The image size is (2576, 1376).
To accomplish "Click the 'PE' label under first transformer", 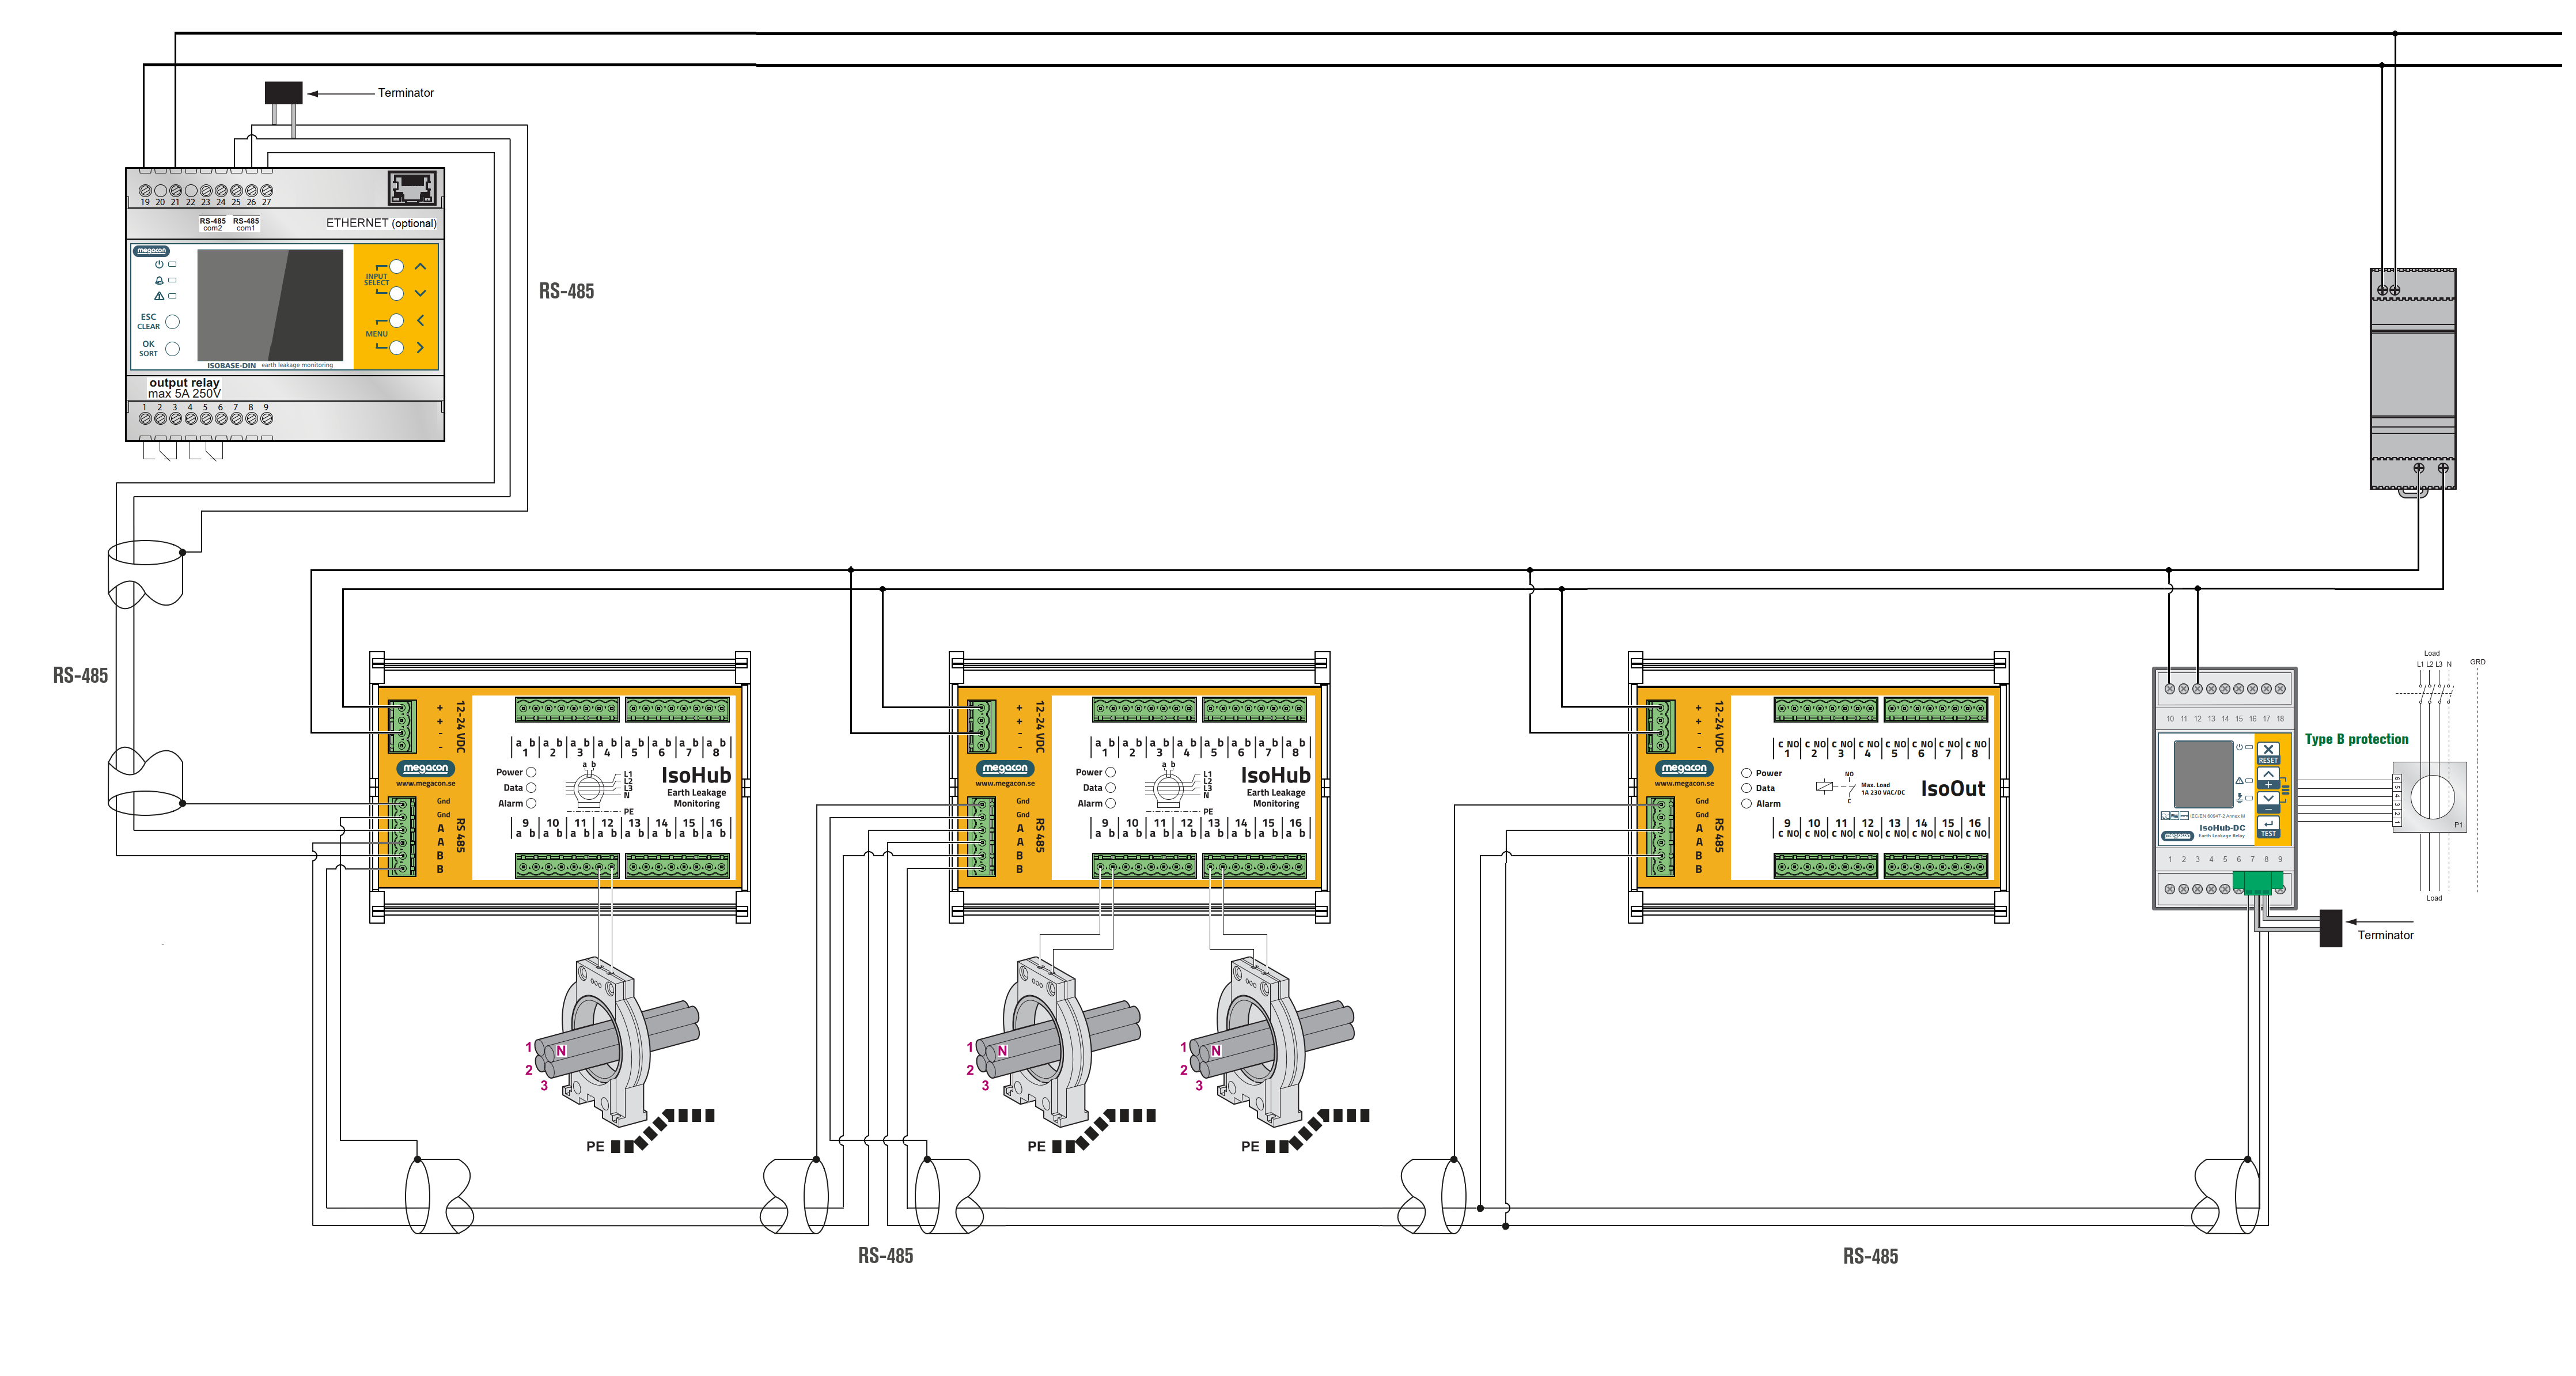I will coord(595,1146).
